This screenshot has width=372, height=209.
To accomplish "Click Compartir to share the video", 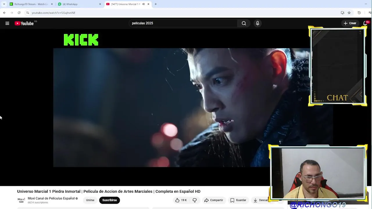I will pos(214,200).
